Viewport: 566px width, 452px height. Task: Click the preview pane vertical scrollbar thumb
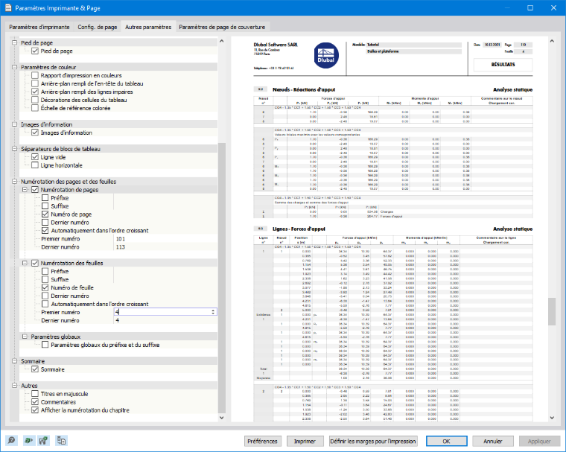pos(552,311)
